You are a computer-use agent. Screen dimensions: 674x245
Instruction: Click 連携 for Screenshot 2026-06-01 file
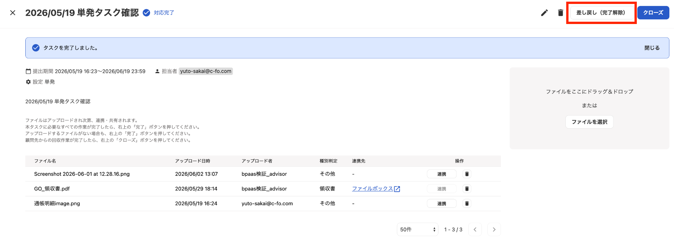point(442,174)
